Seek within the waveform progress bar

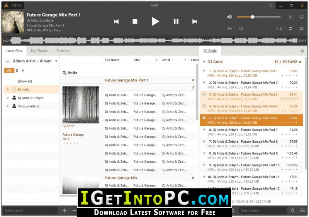[154, 41]
